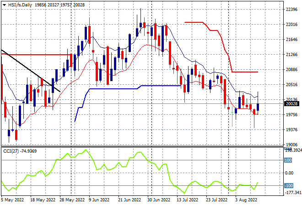Click the CCI -100 level label
302x205 pixels.
tap(289, 185)
